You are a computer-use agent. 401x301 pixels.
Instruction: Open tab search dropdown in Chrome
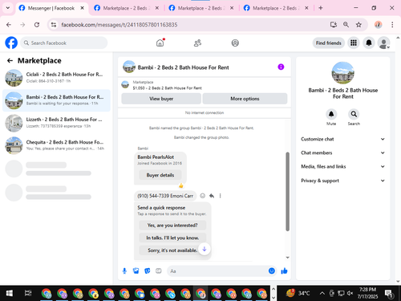8,8
